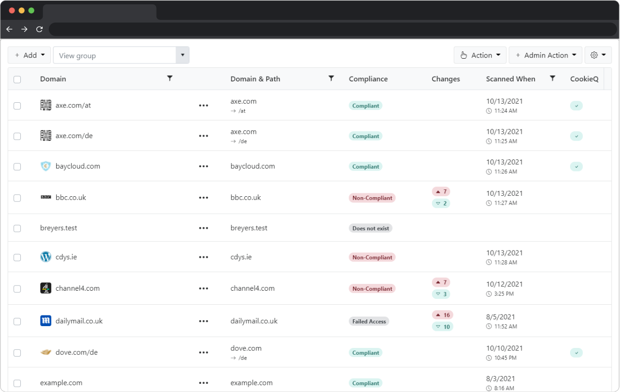The image size is (620, 392).
Task: Click the Scanned When filter icon
Action: [x=552, y=78]
